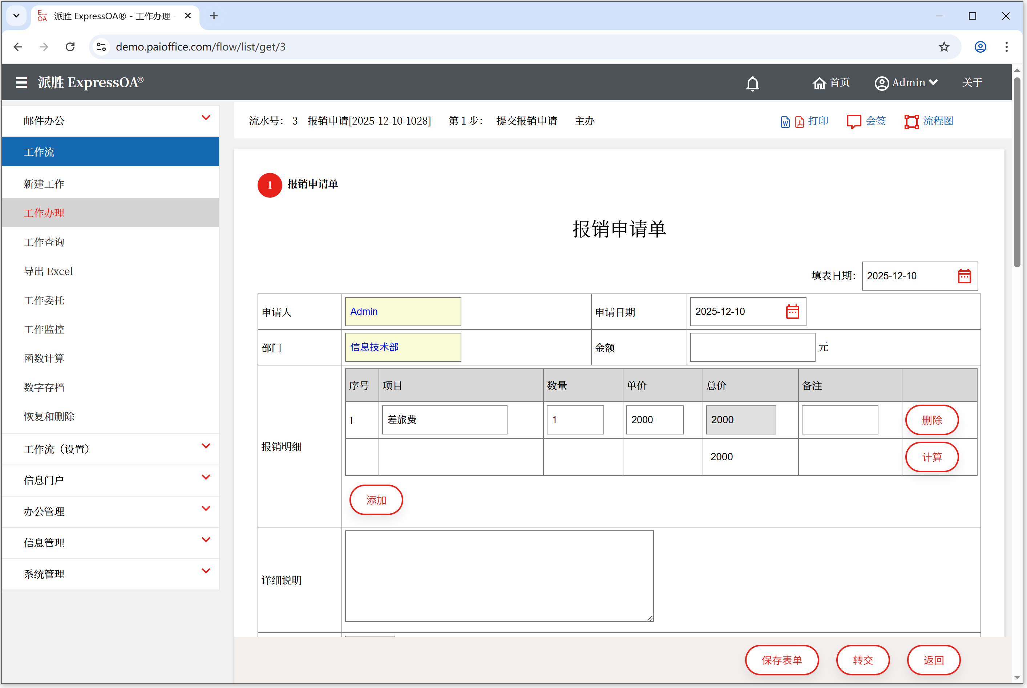Open calendar for 填表日期 field
The image size is (1027, 688).
[x=964, y=276]
